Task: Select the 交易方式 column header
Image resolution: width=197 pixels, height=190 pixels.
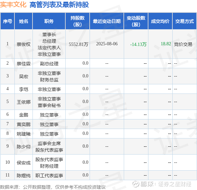Action: coord(185,21)
